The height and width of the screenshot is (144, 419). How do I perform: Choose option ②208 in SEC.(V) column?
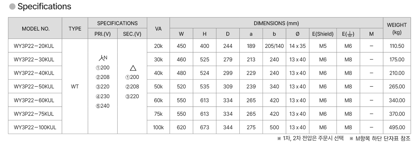132,87
